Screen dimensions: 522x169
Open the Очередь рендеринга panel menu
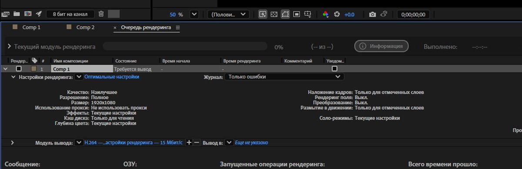coord(177,27)
